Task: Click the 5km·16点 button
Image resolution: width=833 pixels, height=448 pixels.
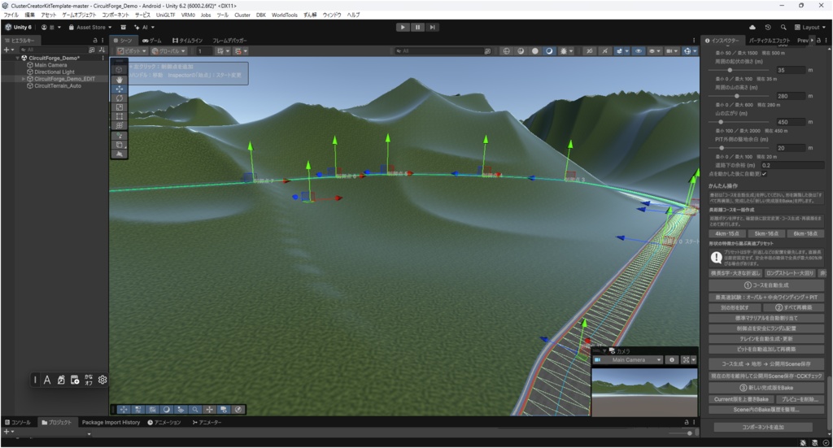Action: coord(766,233)
